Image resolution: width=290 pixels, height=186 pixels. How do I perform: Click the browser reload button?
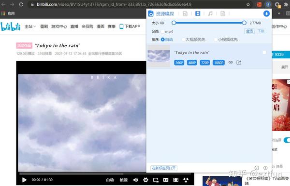(21, 4)
